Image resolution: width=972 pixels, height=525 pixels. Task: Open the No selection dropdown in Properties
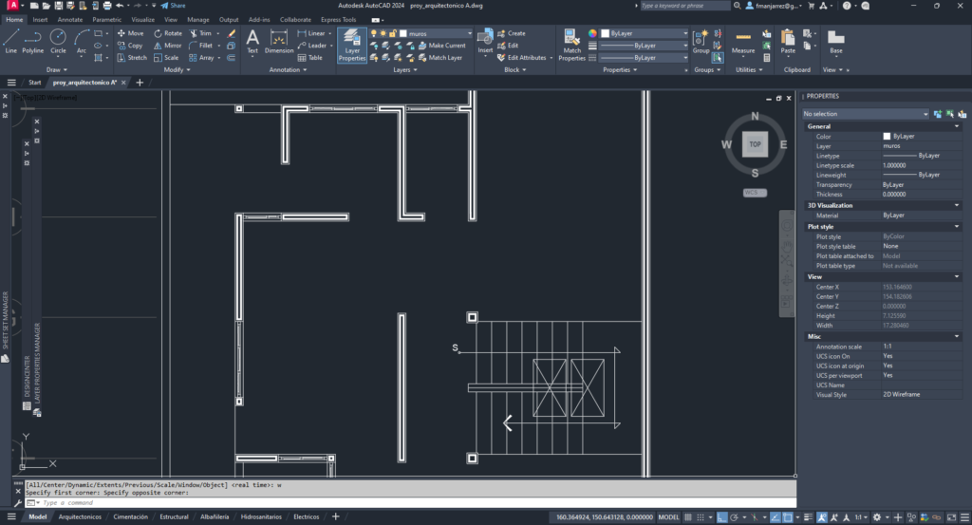tap(864, 114)
